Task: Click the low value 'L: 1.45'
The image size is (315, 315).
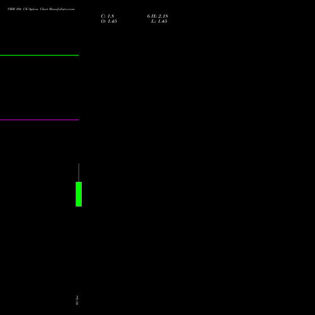Action: 159,21
